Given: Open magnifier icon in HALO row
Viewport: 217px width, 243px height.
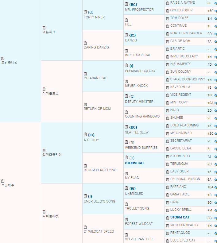Looking at the screenshot, I should [215, 110].
